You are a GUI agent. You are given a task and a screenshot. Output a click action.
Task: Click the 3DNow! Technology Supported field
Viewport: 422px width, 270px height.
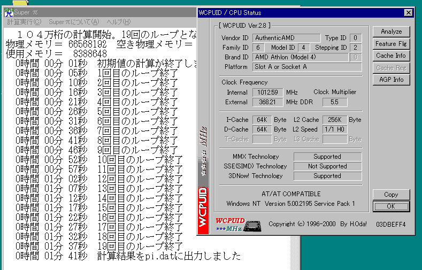pos(327,176)
